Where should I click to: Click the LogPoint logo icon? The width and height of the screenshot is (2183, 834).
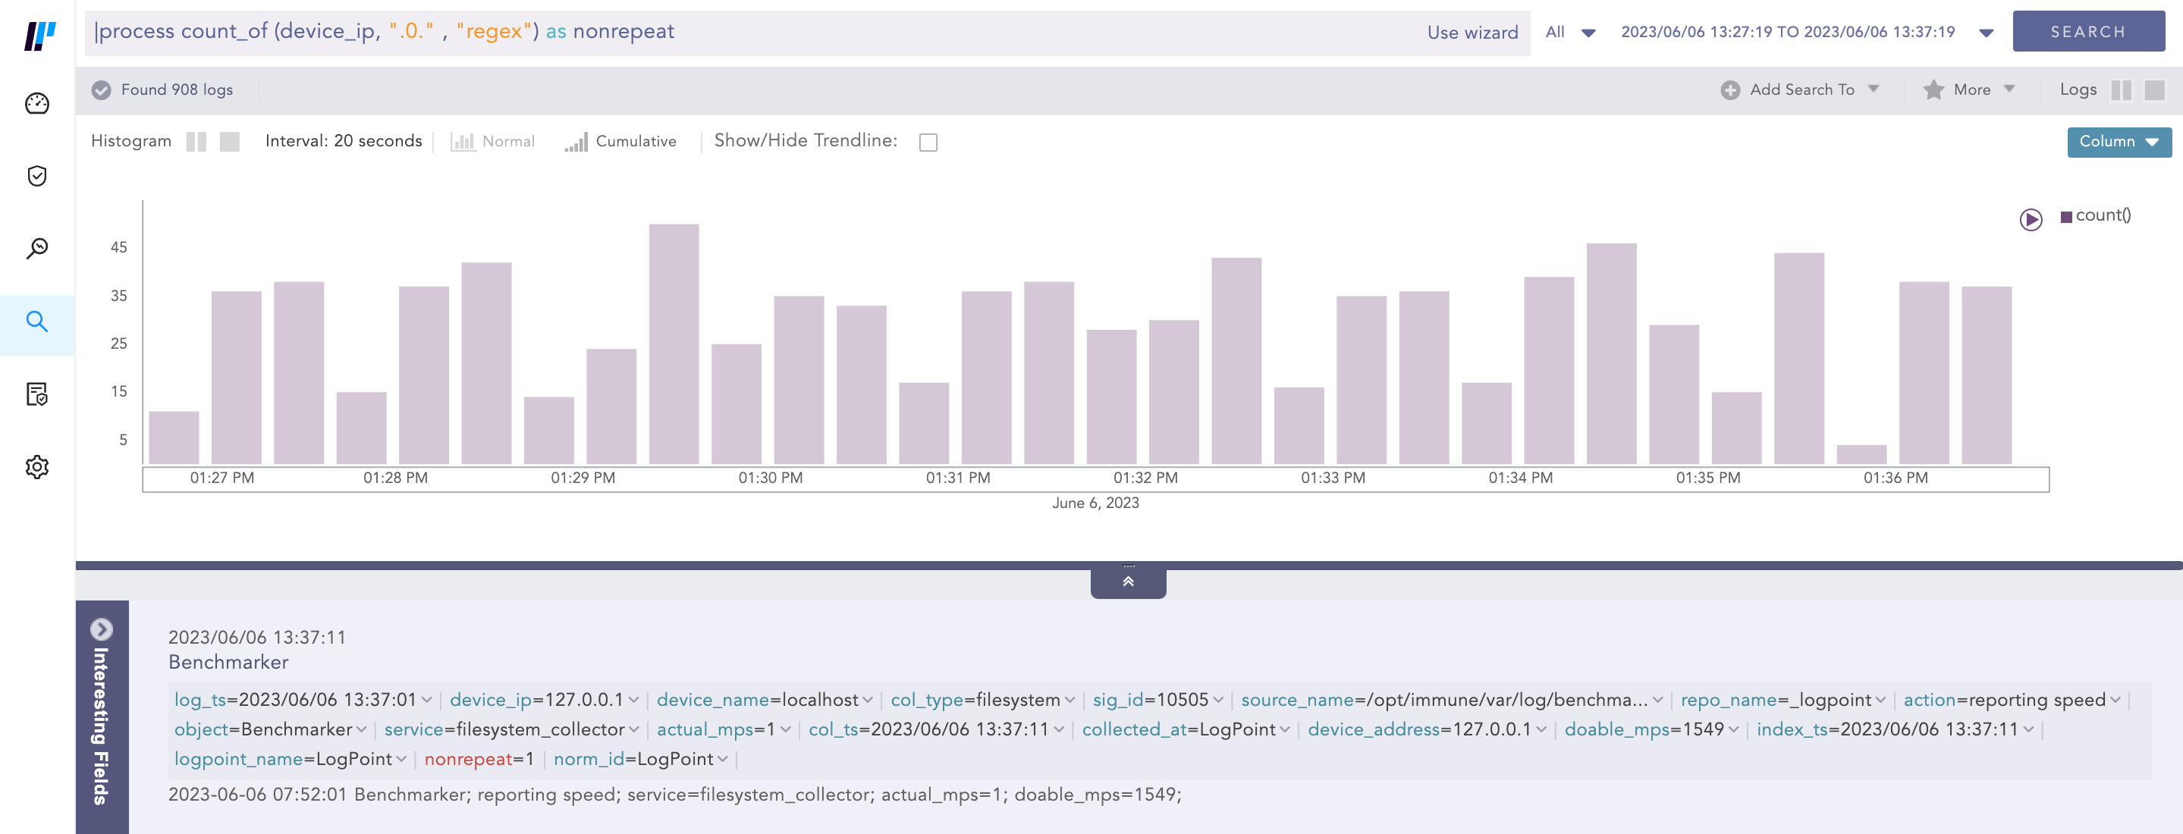pos(39,36)
